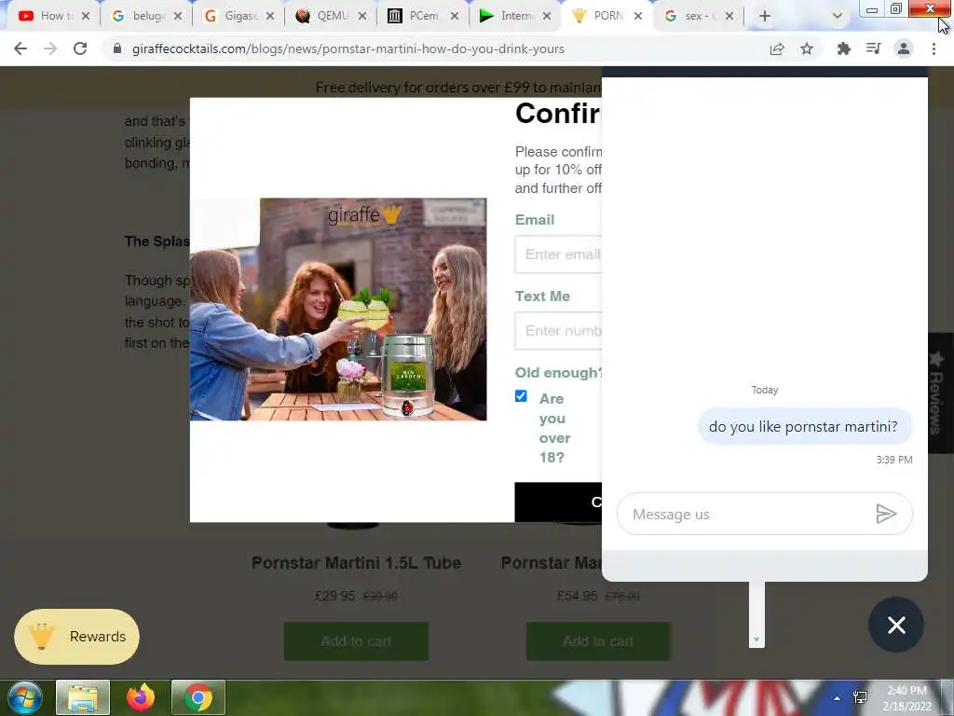The height and width of the screenshot is (716, 954).
Task: Open the Chrome three-dot menu
Action: point(934,48)
